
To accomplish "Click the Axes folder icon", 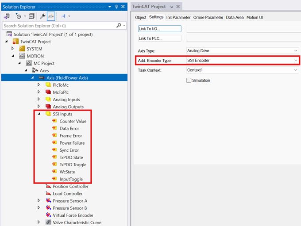I will 35,70.
